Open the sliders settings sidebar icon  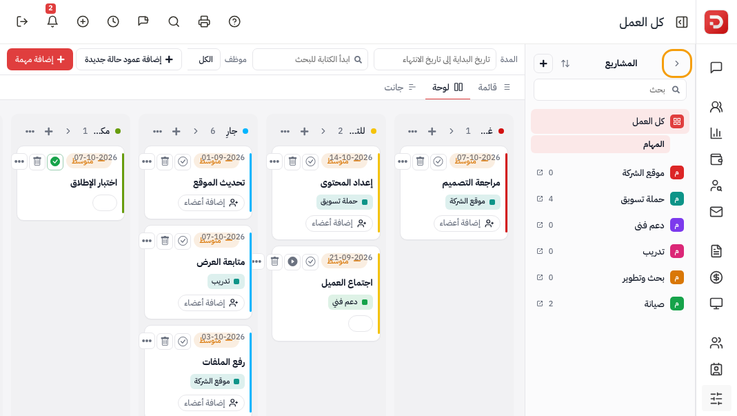point(716,399)
